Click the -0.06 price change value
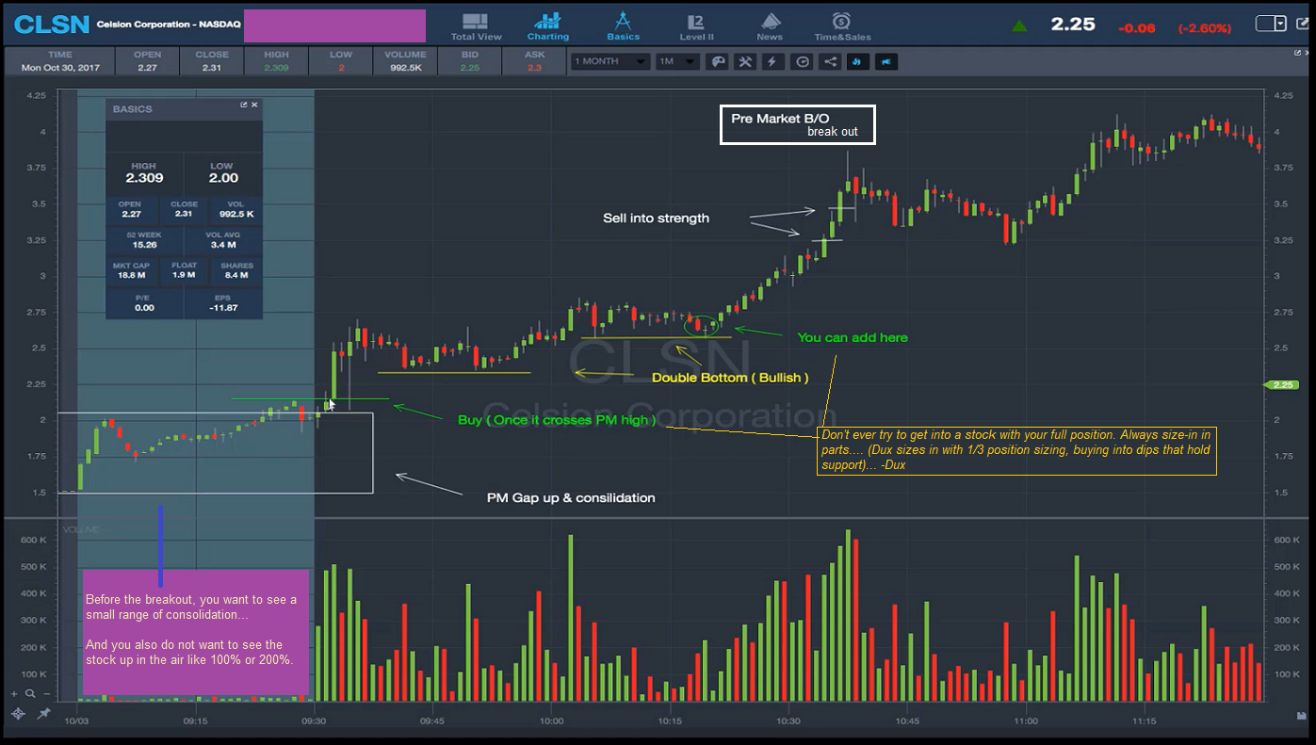Image resolution: width=1316 pixels, height=745 pixels. point(1136,27)
